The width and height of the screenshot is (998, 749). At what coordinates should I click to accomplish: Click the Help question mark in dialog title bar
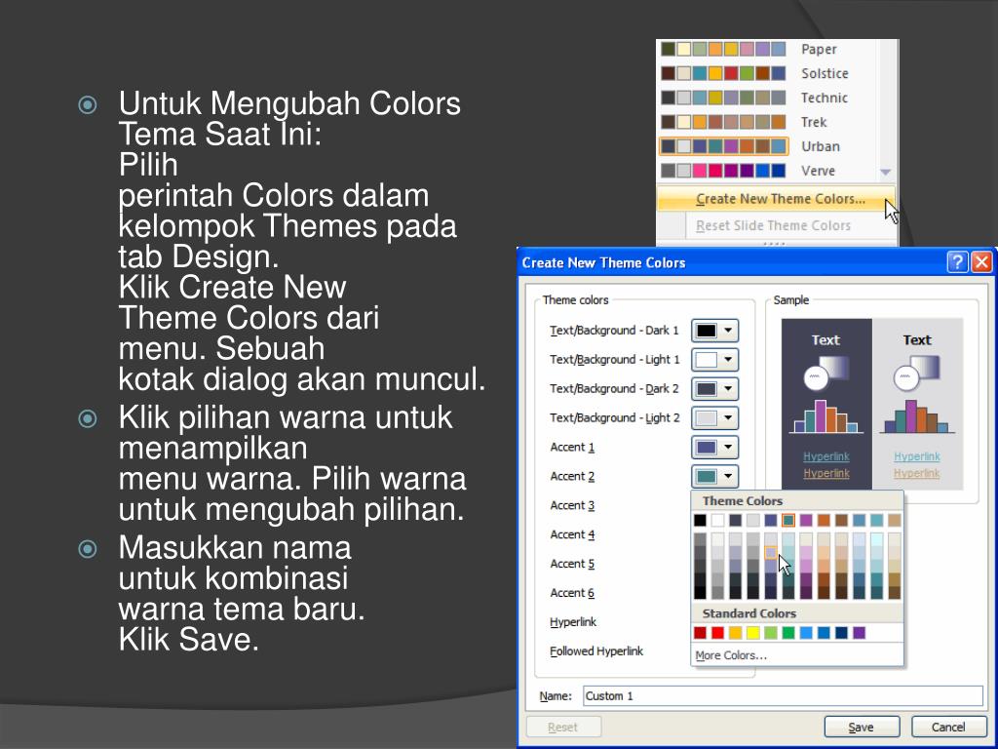coord(957,261)
